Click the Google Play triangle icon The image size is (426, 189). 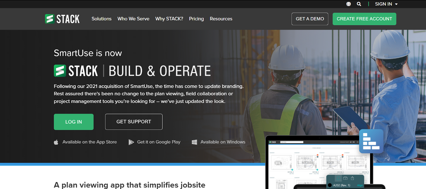click(x=131, y=142)
